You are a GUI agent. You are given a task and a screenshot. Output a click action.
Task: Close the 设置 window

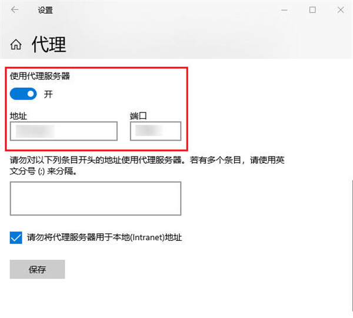point(341,10)
